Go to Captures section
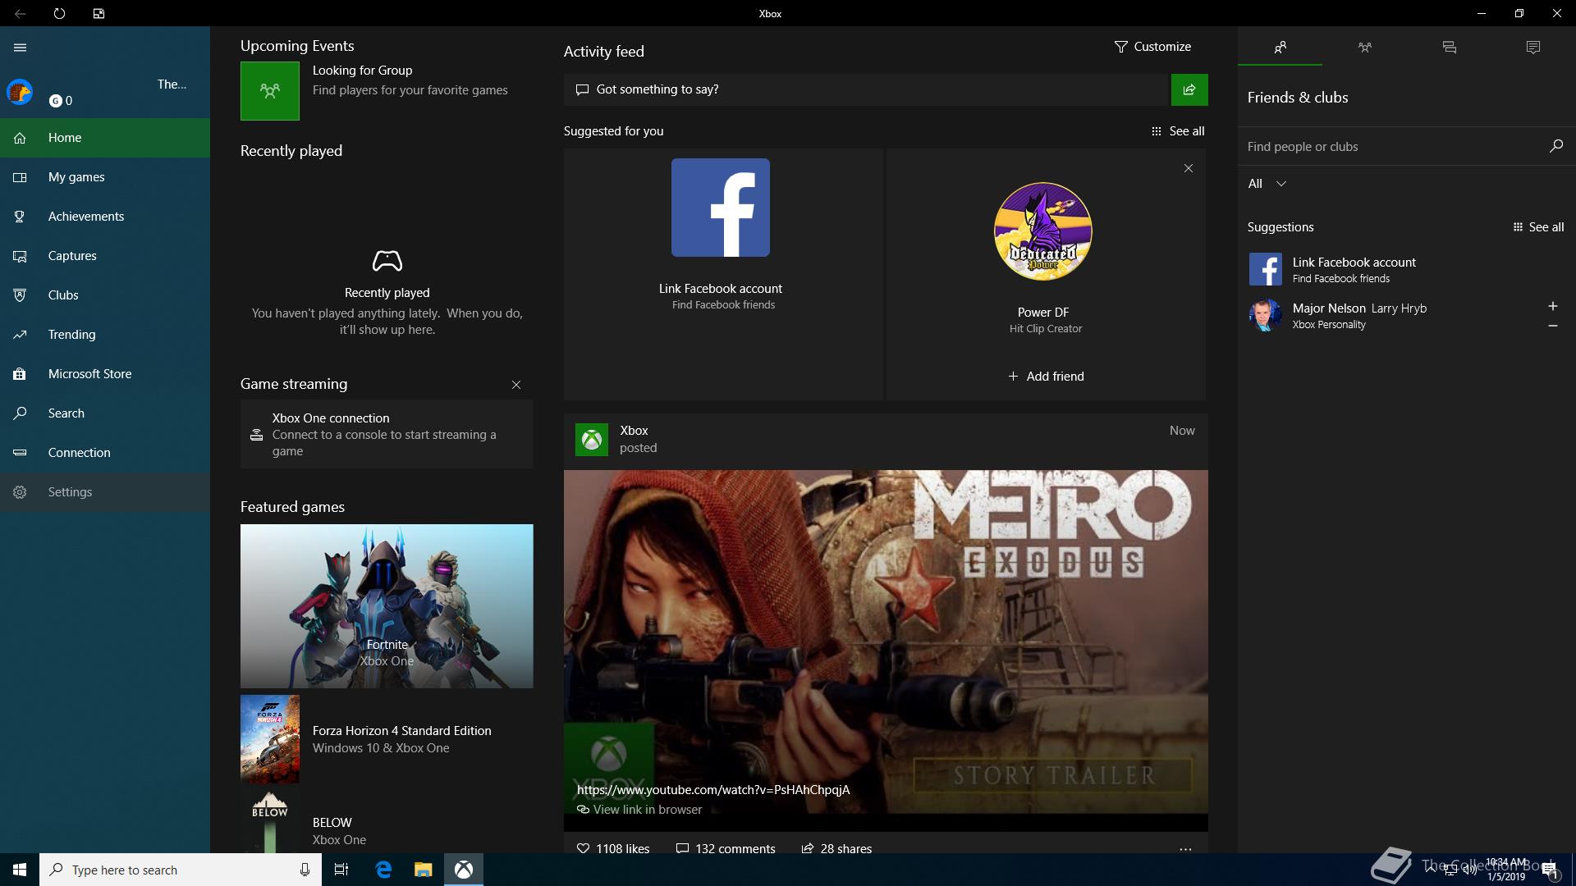 72,256
